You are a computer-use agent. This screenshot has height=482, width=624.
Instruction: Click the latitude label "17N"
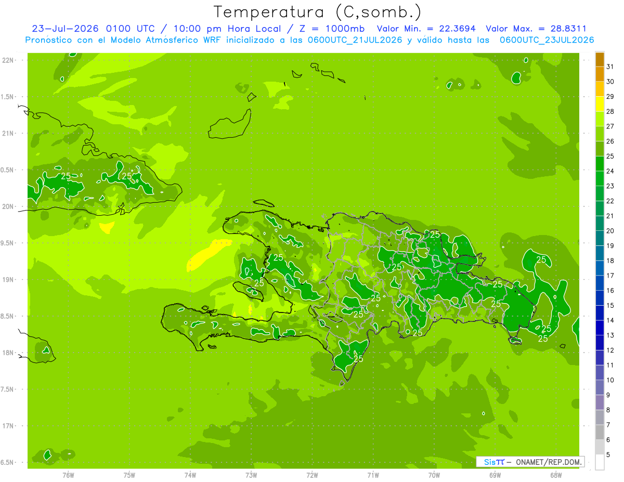click(x=9, y=426)
